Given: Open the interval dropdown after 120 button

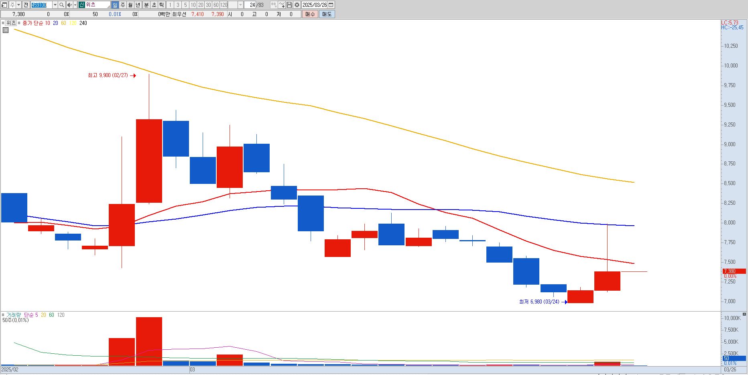Looking at the screenshot, I should tap(240, 5).
